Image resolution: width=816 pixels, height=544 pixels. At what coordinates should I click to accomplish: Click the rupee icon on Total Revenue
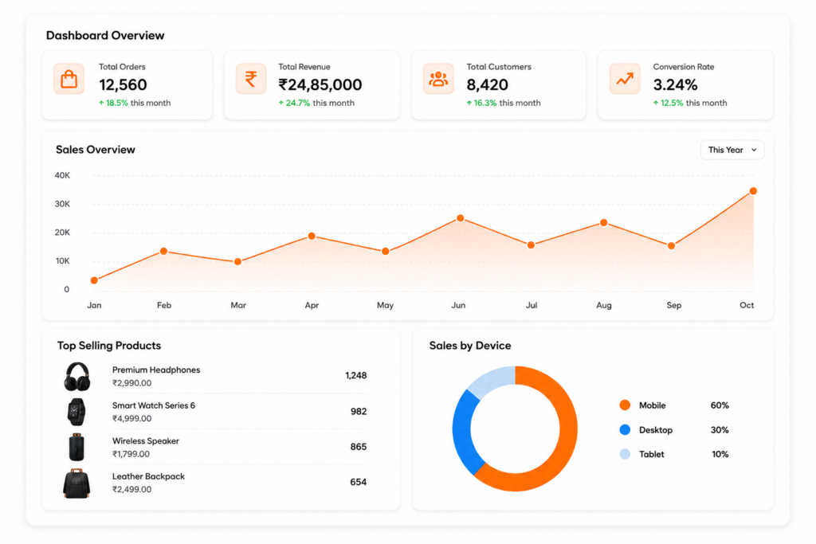click(251, 79)
